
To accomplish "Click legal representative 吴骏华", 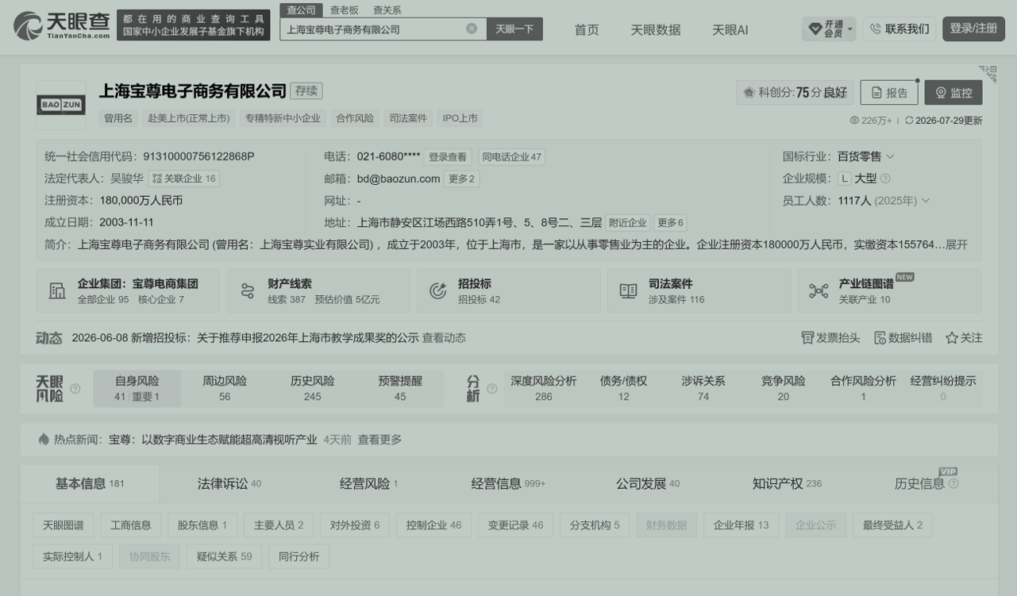I will pyautogui.click(x=127, y=179).
